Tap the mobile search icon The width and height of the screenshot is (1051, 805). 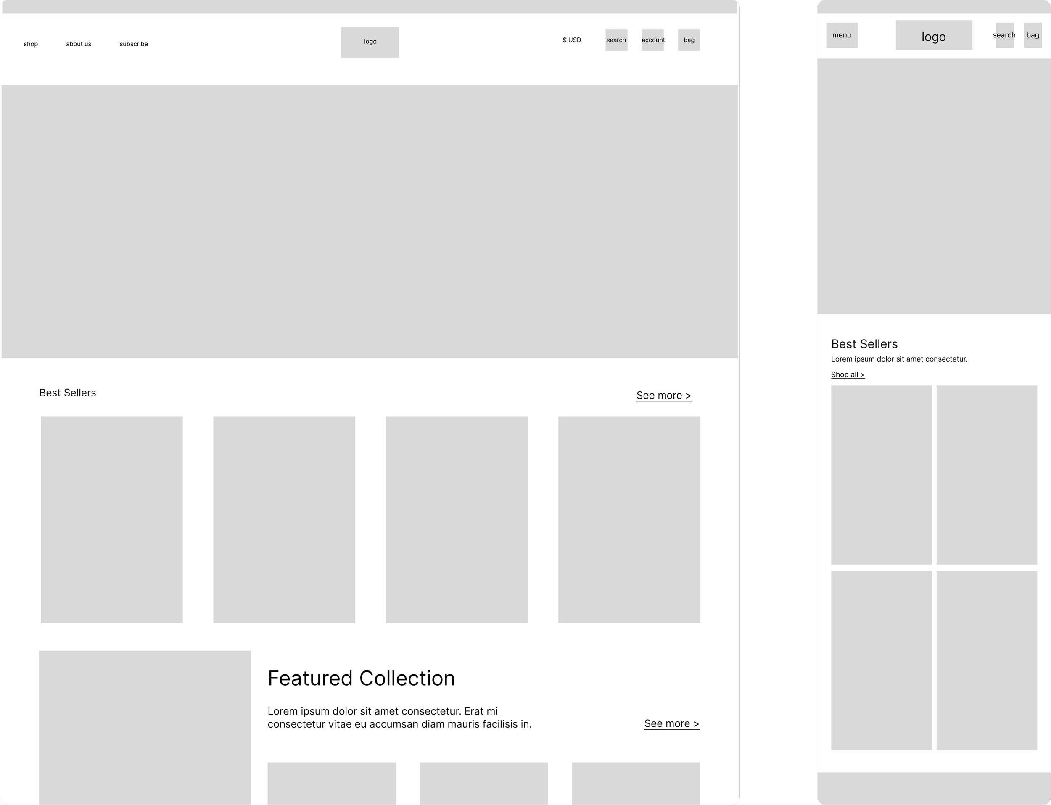pyautogui.click(x=1004, y=35)
